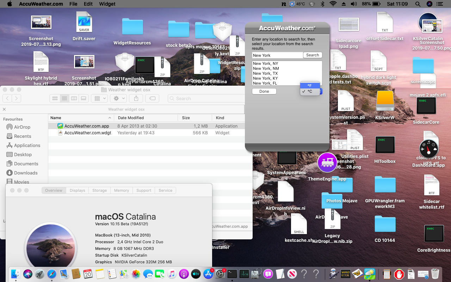
Task: Click the widget Done button
Action: [264, 91]
